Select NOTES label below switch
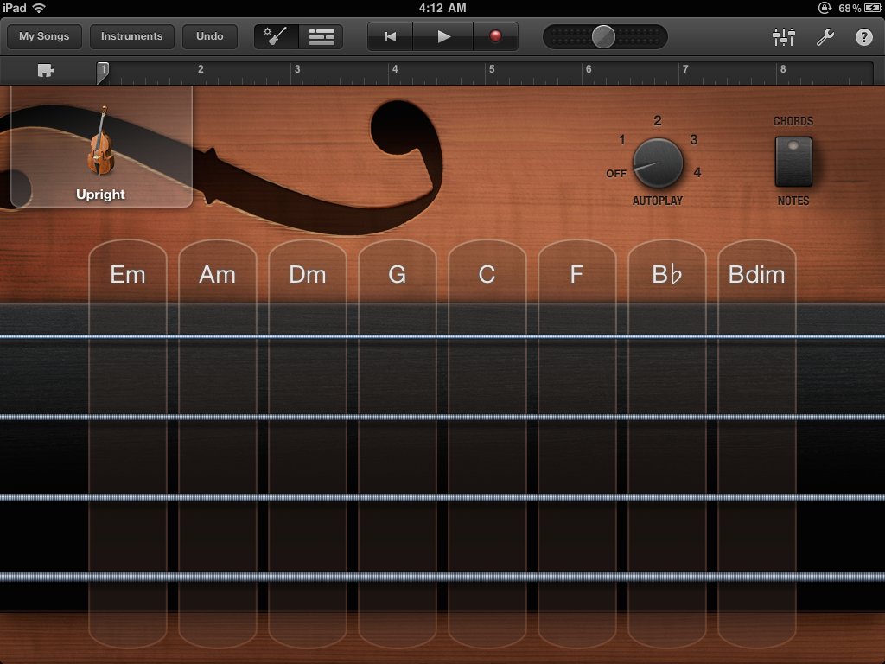 click(793, 201)
